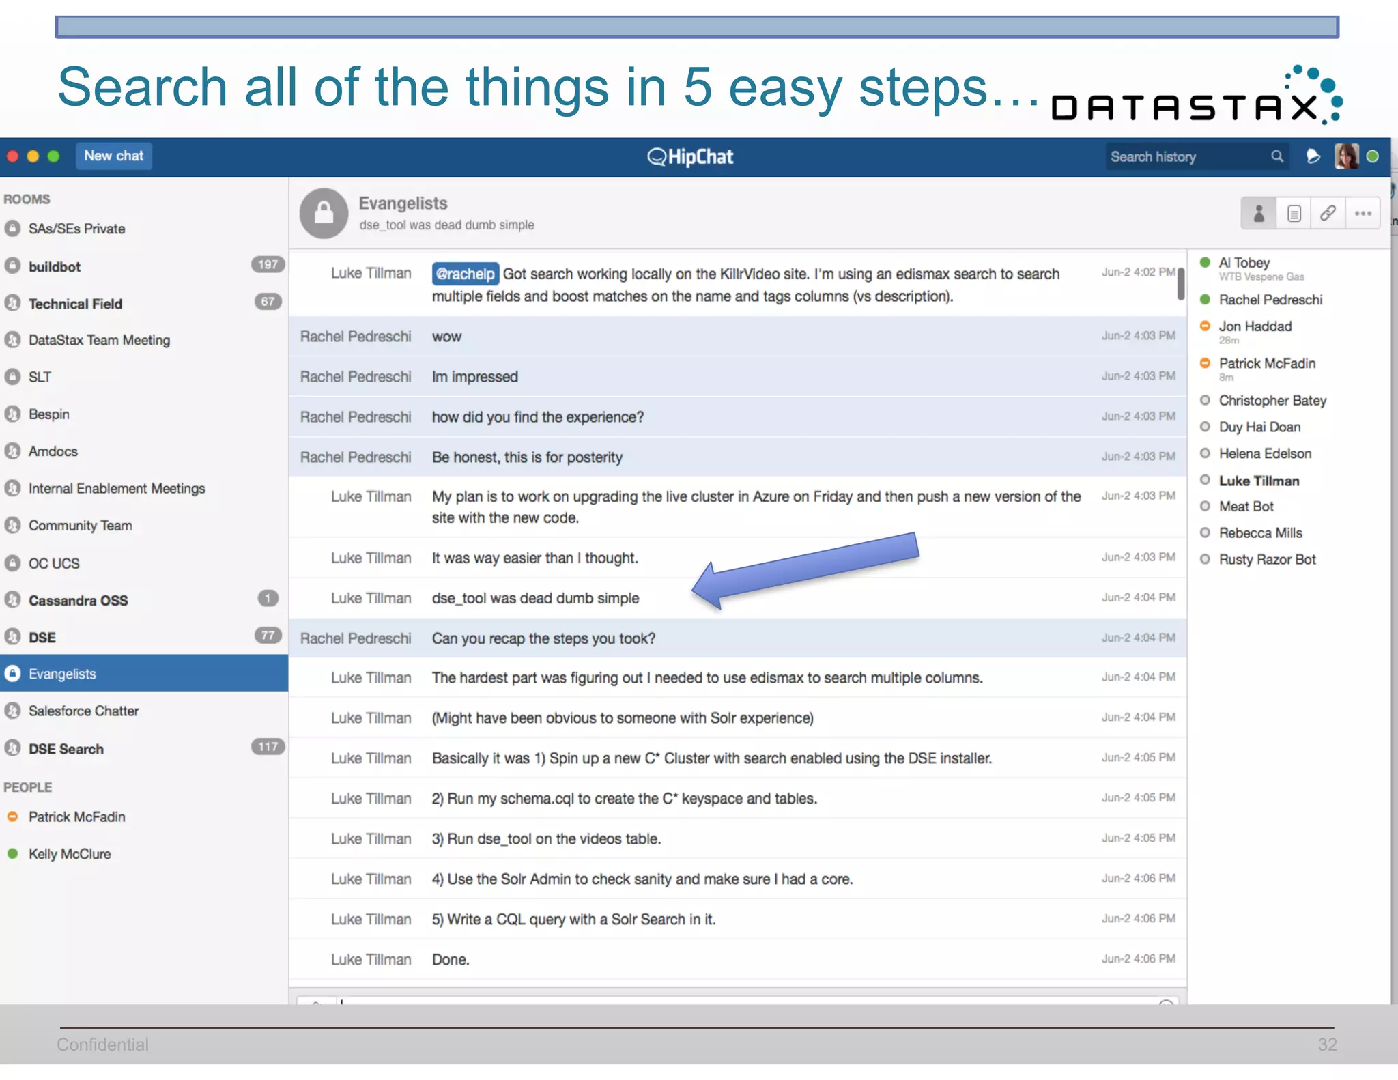The width and height of the screenshot is (1398, 1080).
Task: Click the 67 unread badge on Technical Field
Action: [x=268, y=302]
